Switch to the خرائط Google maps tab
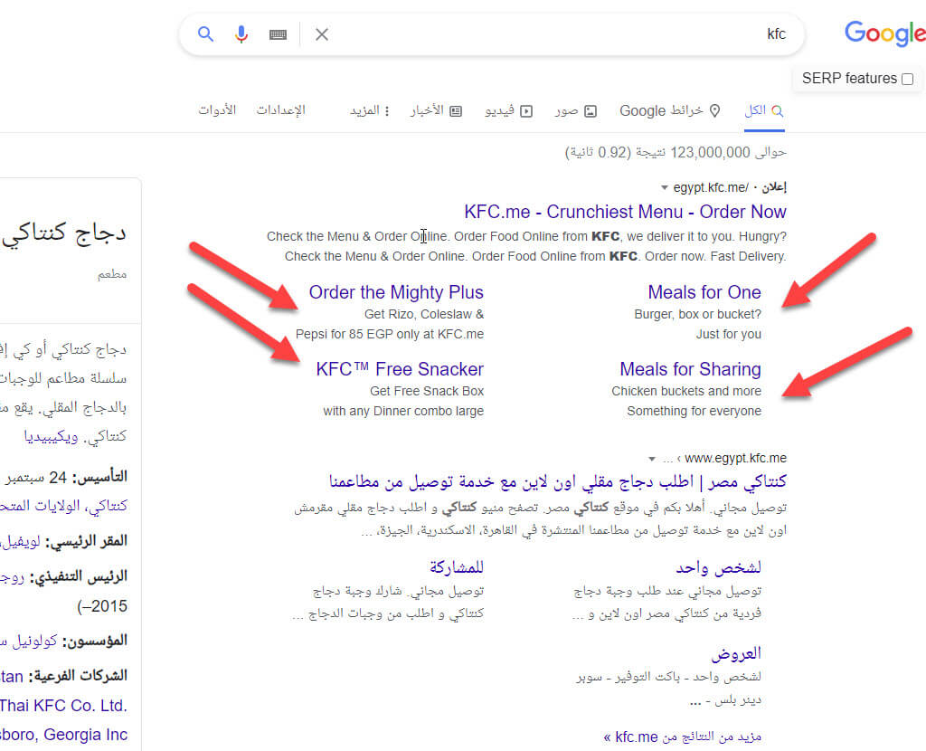 click(670, 110)
